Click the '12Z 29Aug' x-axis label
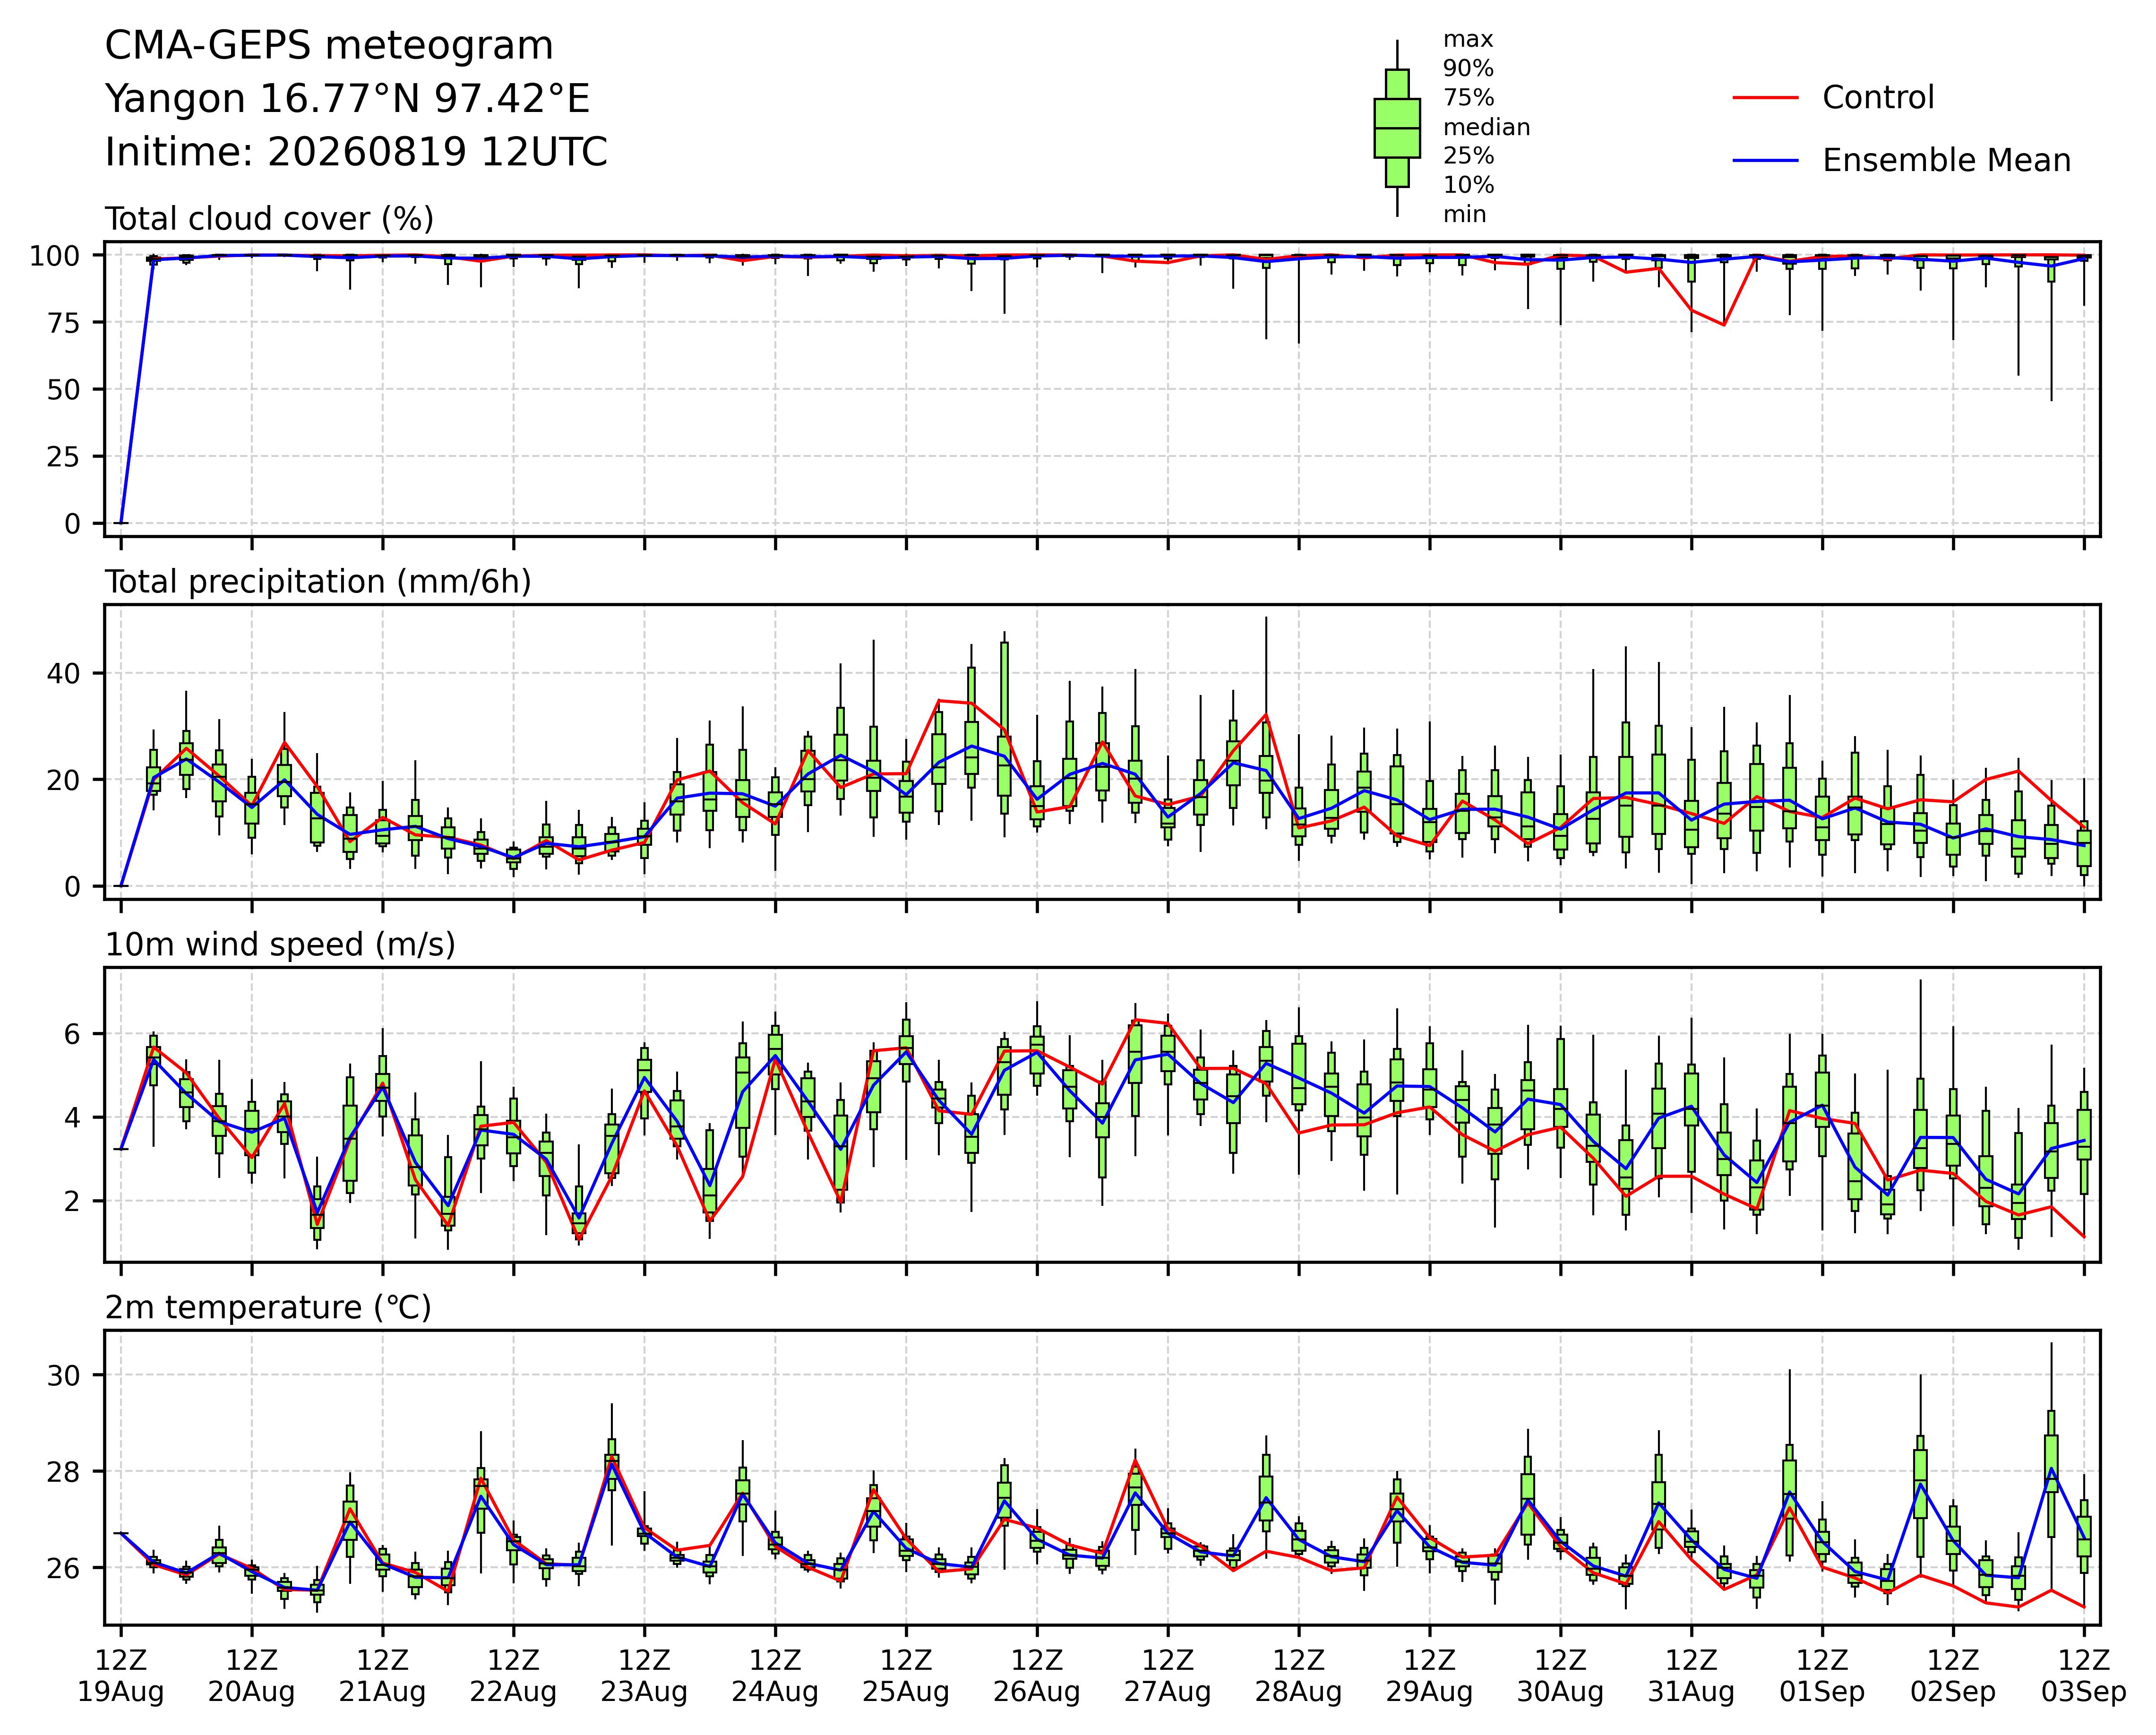 tap(1430, 1677)
